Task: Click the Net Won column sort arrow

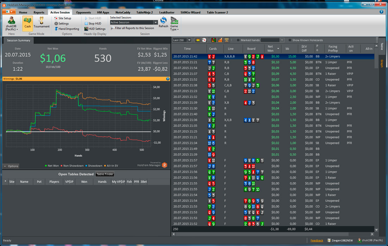Action: click(x=278, y=49)
